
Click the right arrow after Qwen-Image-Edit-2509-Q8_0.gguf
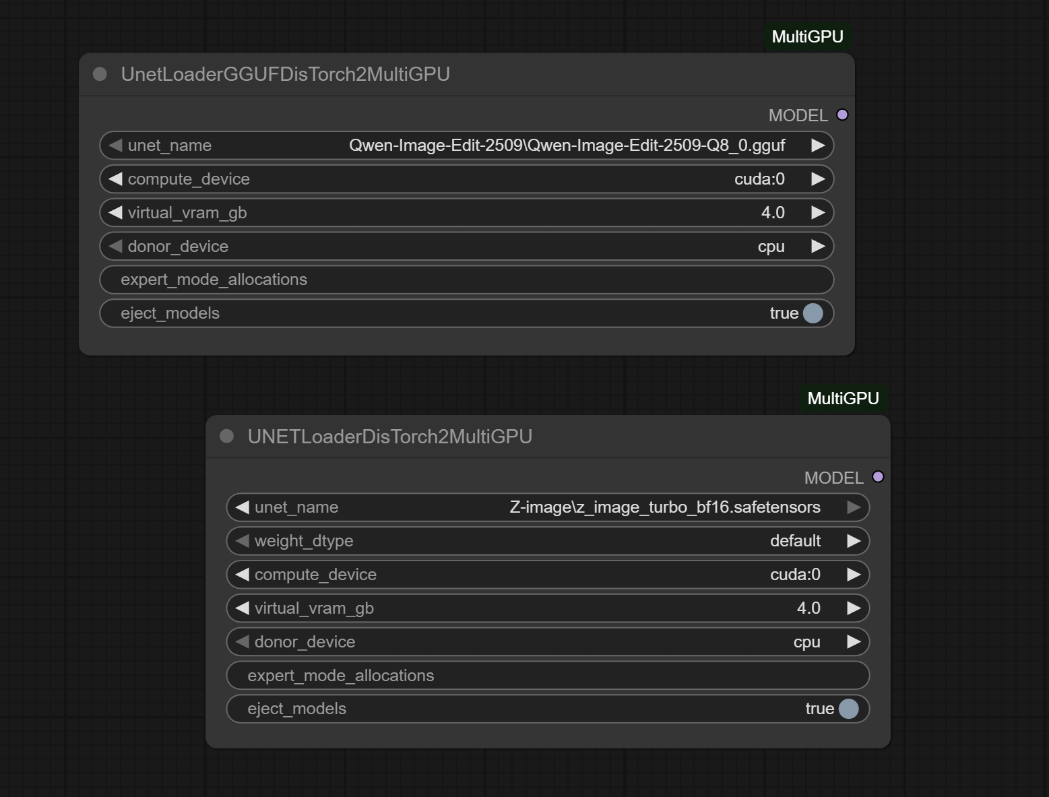(x=818, y=146)
